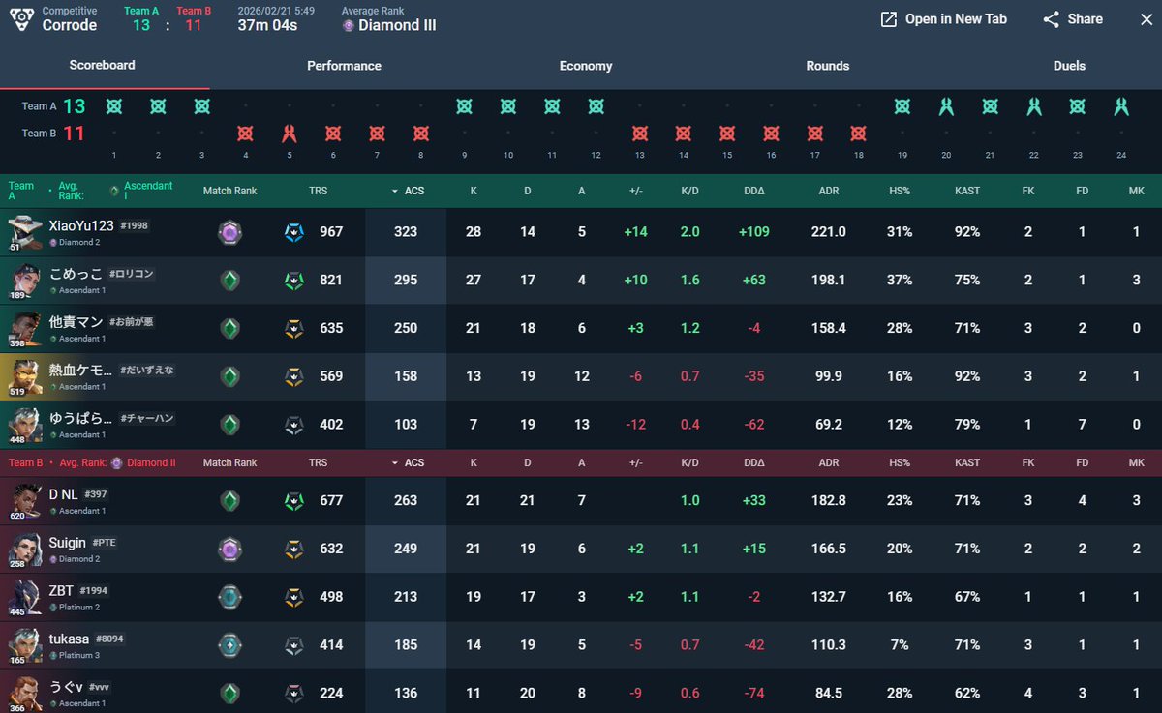Sort Team B by KAST header

point(967,463)
